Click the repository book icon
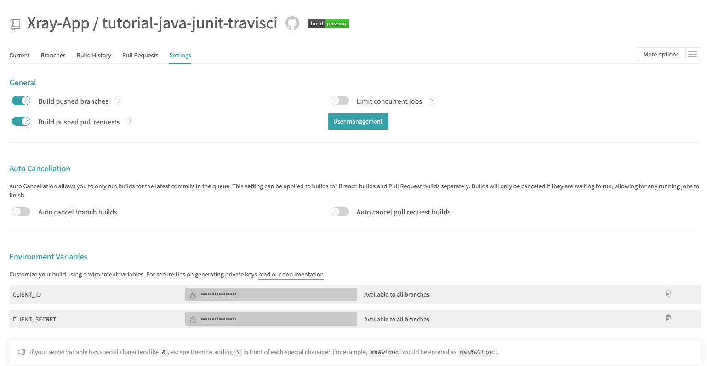 click(x=15, y=24)
